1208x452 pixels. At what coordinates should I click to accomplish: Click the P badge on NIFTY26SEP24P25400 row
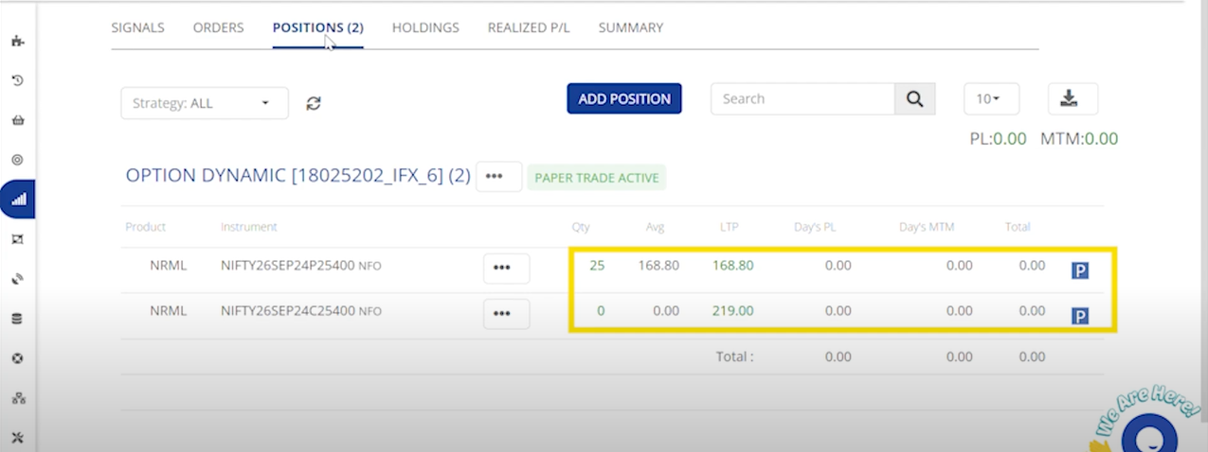1079,270
